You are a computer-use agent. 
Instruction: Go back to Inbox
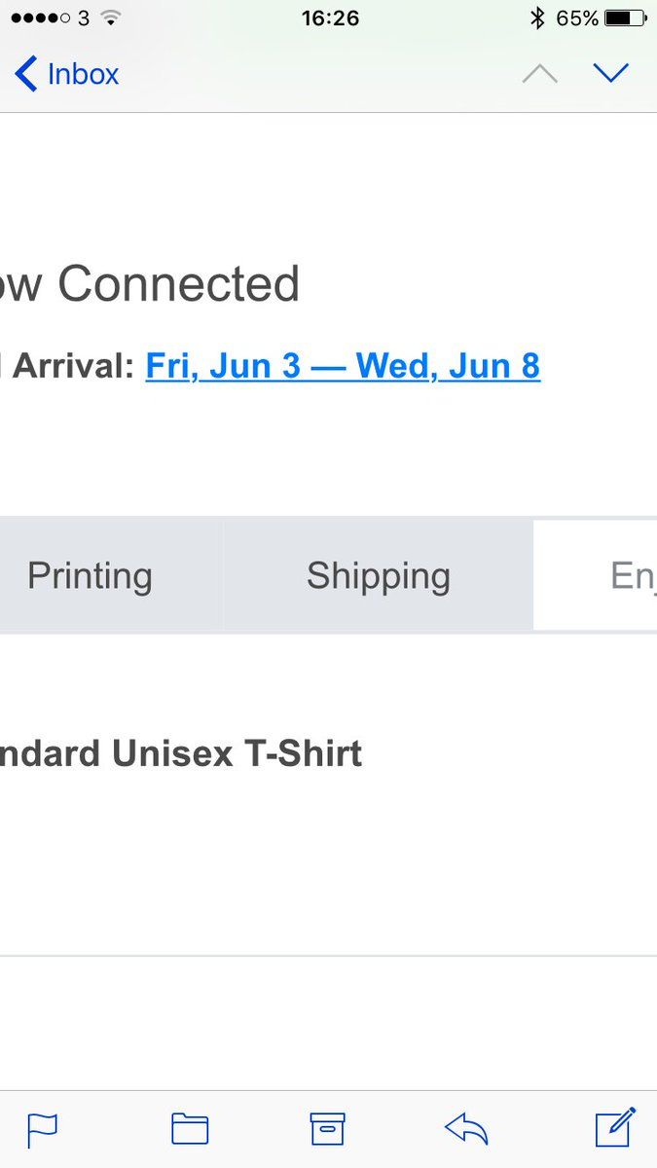point(67,74)
